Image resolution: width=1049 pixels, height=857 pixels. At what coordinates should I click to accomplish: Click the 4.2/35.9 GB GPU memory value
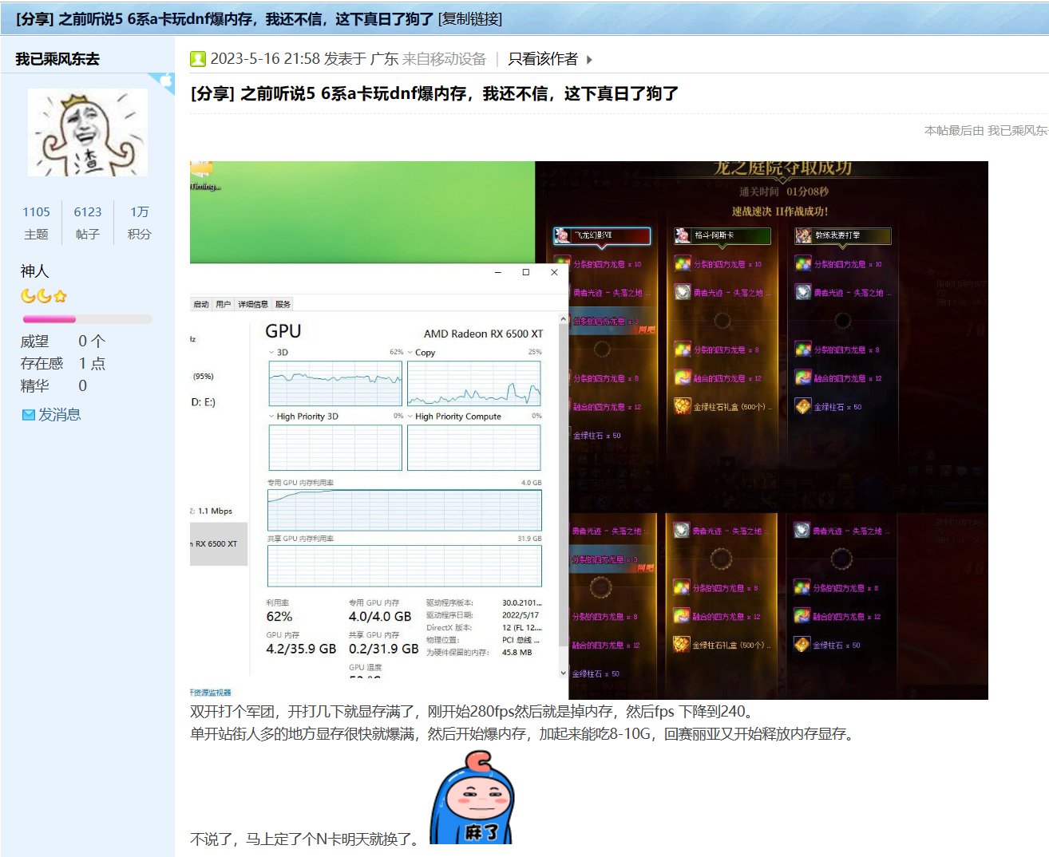tap(301, 649)
